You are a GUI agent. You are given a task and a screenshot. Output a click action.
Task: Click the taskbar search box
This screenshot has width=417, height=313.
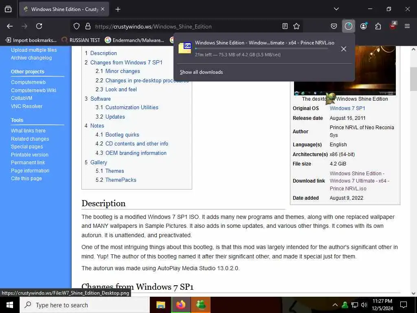click(x=85, y=305)
